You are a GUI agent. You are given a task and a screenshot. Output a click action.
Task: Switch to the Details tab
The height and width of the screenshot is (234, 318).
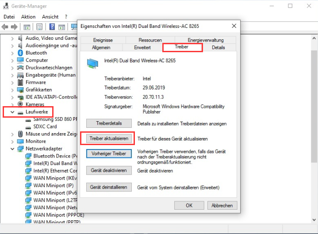point(218,47)
